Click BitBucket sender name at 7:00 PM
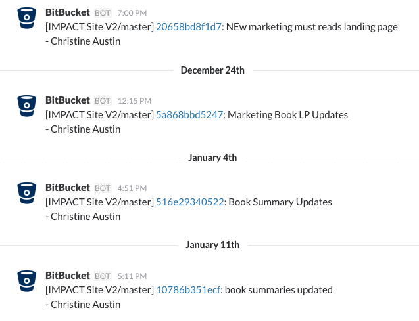 pyautogui.click(x=68, y=12)
